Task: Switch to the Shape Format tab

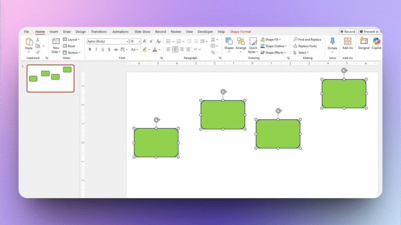Action: pyautogui.click(x=240, y=32)
